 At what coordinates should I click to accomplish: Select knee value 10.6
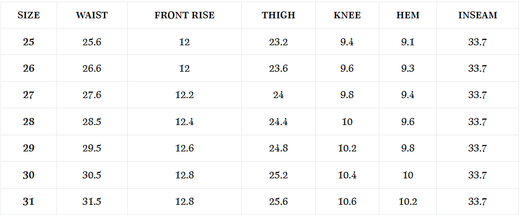(x=347, y=202)
